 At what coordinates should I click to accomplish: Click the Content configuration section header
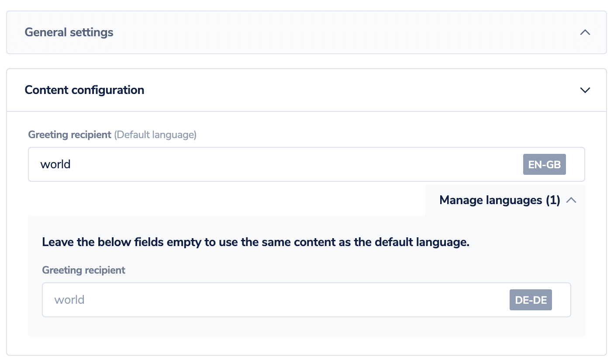(x=84, y=90)
